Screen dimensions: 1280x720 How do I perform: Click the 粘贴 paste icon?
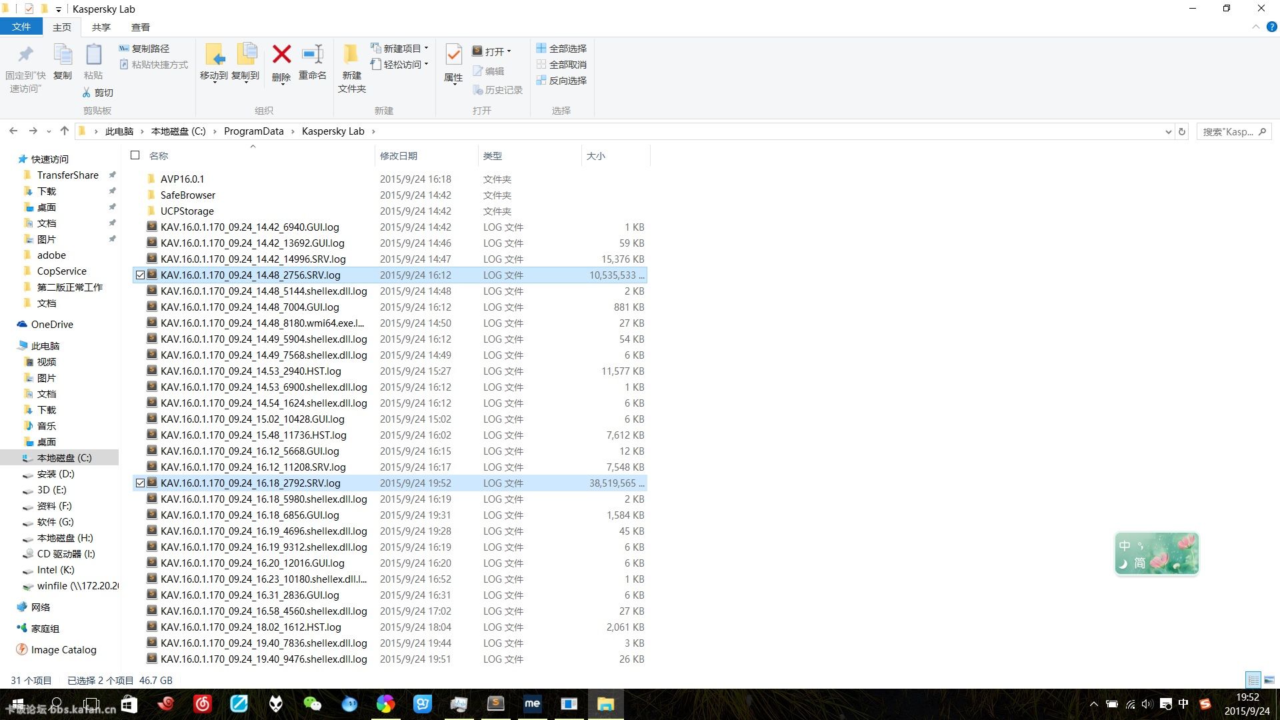point(93,55)
